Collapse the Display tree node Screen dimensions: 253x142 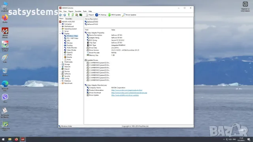60,34
